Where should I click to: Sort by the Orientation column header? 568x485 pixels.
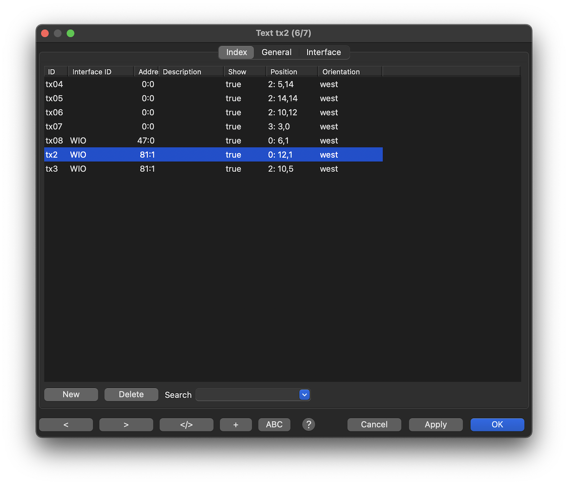(350, 72)
